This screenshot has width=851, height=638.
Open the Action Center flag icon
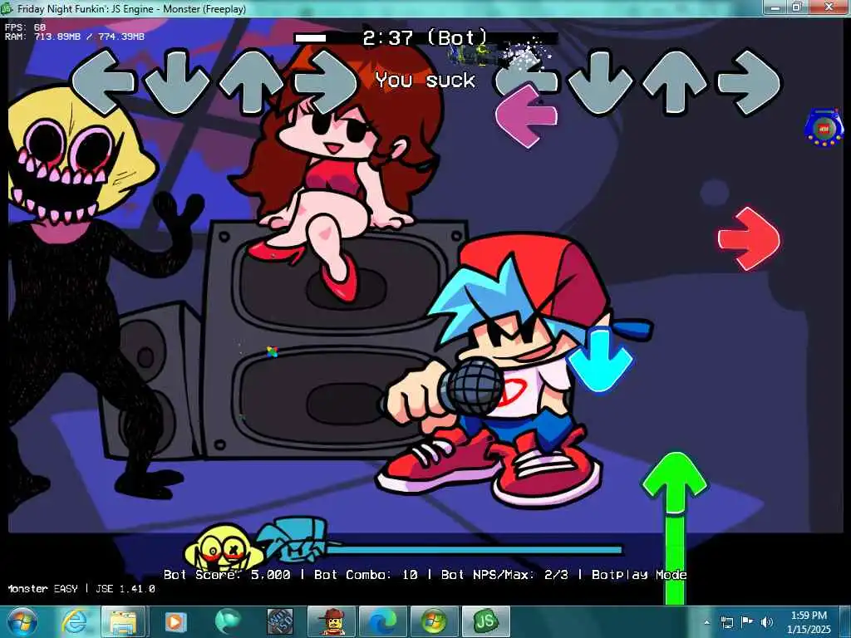pos(747,622)
